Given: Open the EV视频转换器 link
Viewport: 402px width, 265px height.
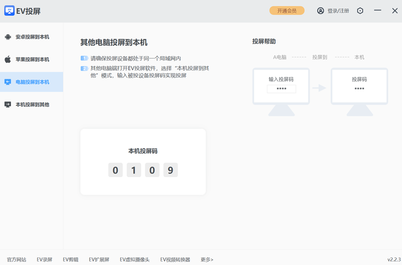Looking at the screenshot, I should [175, 259].
